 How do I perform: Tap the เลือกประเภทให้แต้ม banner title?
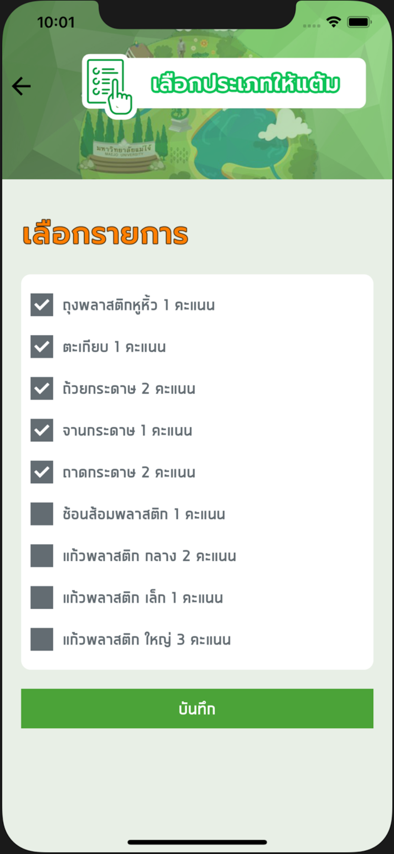245,83
